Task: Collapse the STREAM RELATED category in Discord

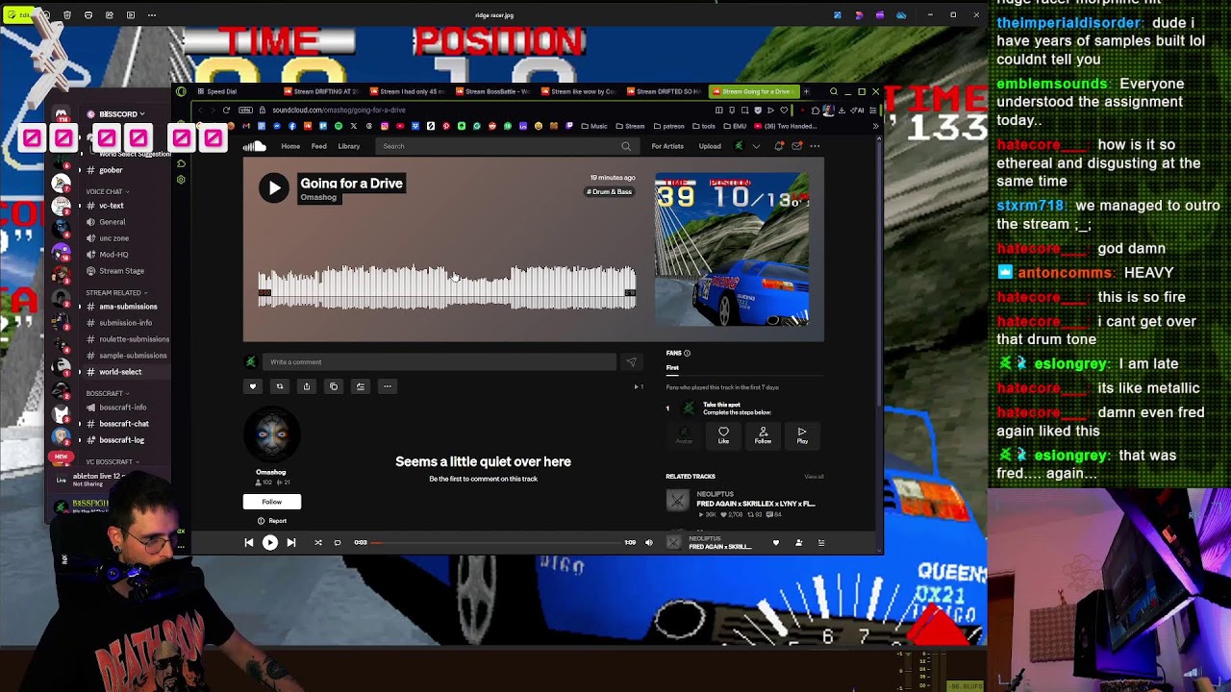Action: [116, 293]
